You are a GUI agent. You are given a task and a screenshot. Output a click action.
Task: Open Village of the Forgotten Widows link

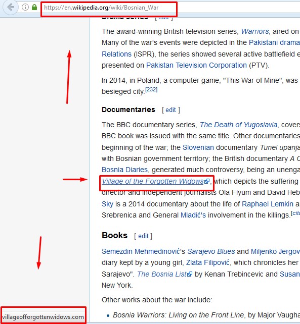pos(153,181)
